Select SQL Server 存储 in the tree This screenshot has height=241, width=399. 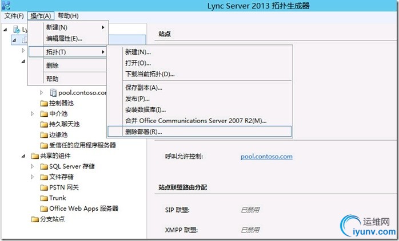coord(72,166)
